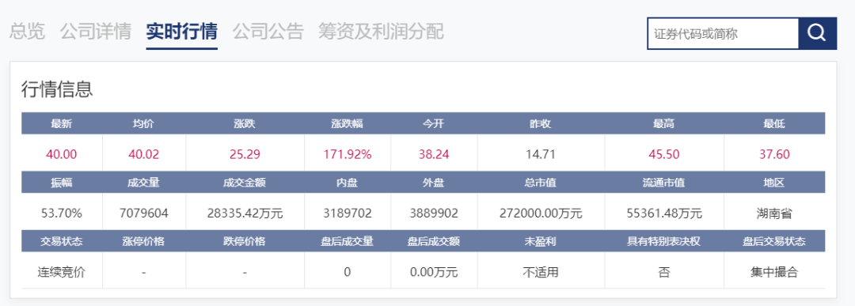
Task: Click the magnifier search icon button
Action: pos(817,34)
